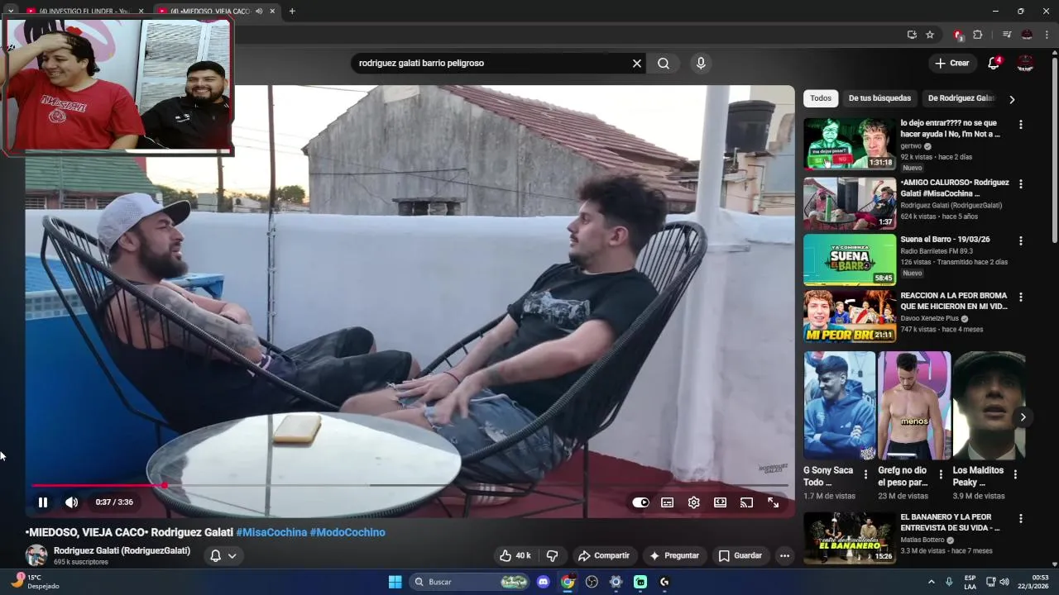Mute the video volume speaker icon
Screen dimensions: 1059x595
tap(72, 502)
